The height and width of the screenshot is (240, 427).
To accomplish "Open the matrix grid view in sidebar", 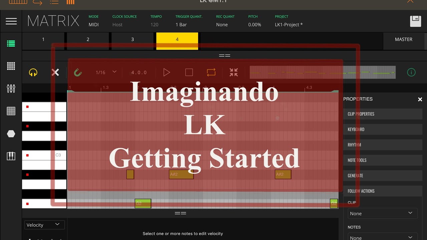I will pyautogui.click(x=11, y=66).
